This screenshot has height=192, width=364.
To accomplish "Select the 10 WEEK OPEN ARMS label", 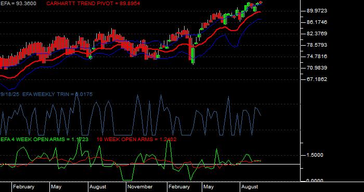I will pos(136,140).
